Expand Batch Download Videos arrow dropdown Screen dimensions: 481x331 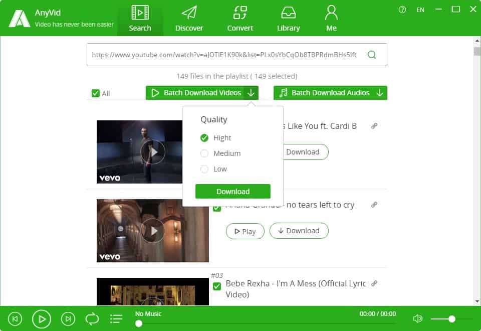click(x=251, y=93)
